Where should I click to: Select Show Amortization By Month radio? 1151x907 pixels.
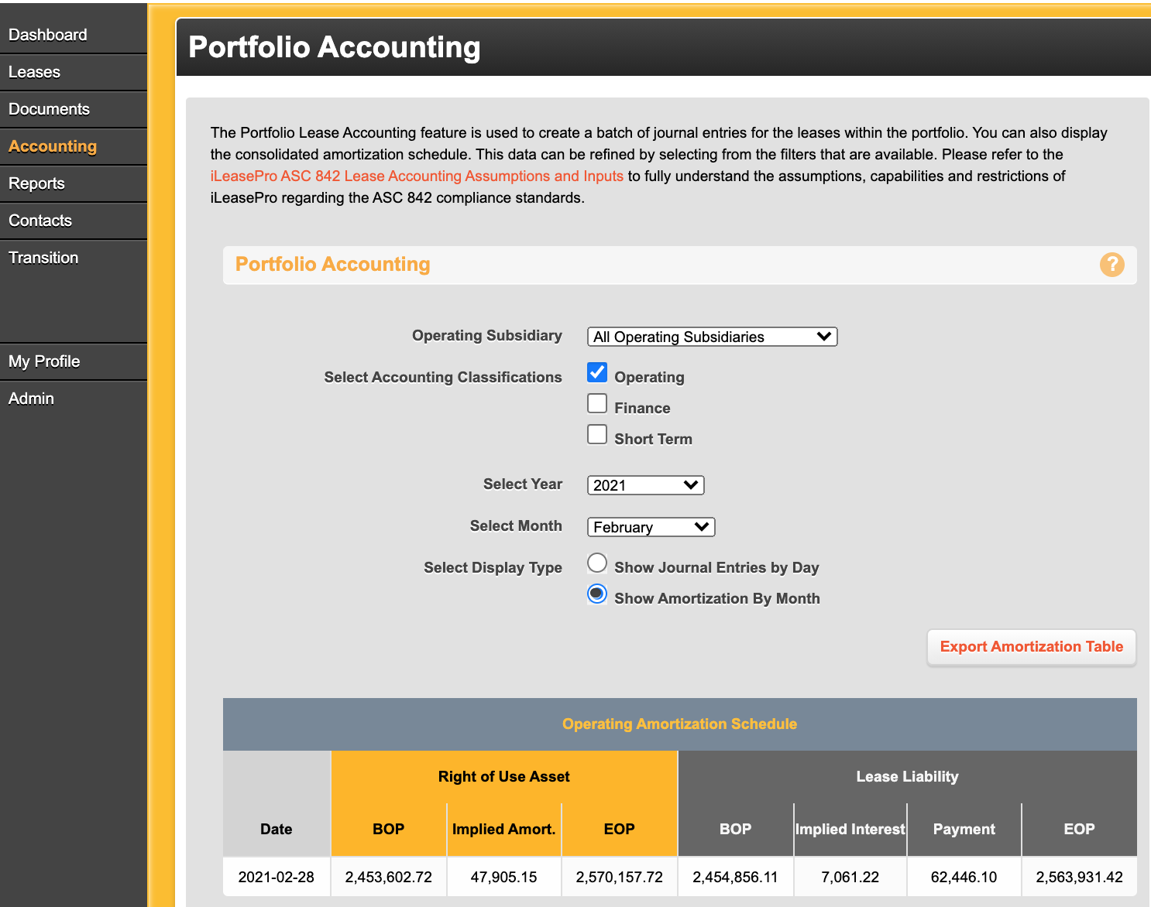[x=597, y=594]
